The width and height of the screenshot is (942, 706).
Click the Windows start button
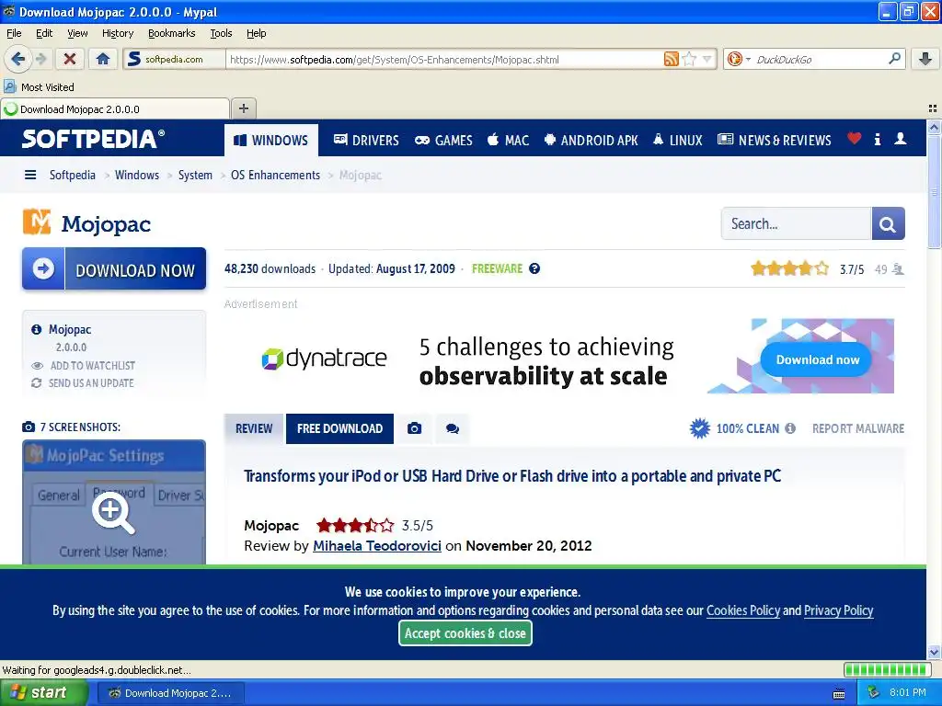click(x=43, y=693)
